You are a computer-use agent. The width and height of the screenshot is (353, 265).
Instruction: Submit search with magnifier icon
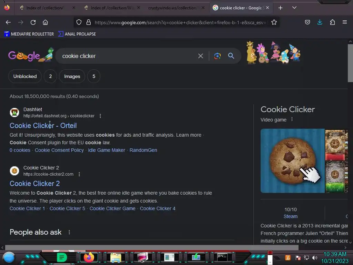click(231, 56)
